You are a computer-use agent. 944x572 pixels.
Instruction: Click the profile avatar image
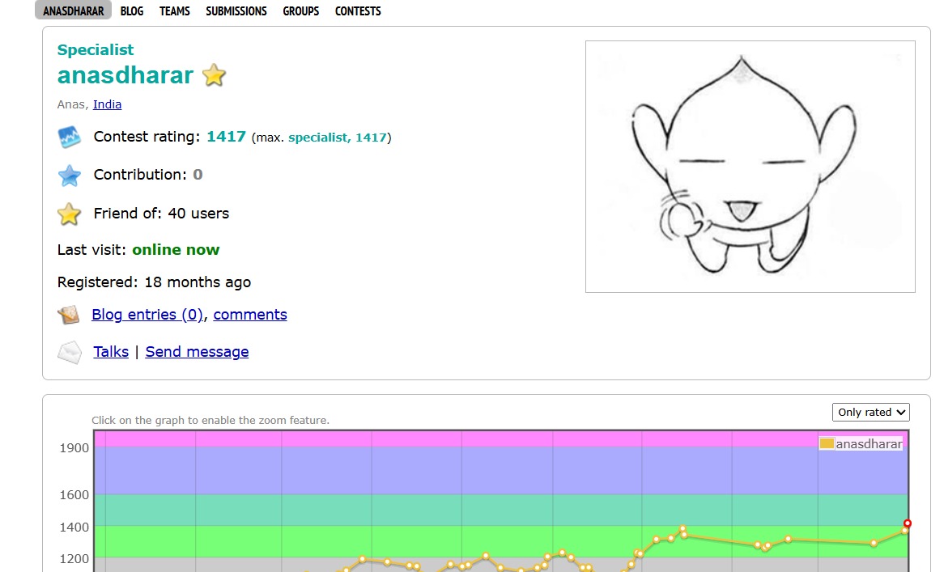[x=751, y=167]
